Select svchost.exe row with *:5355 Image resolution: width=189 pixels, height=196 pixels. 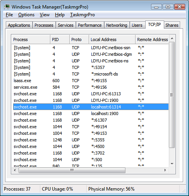point(91,140)
